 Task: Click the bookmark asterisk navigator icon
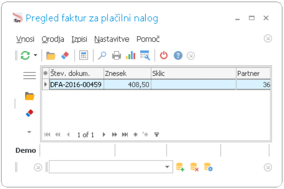click(135, 134)
